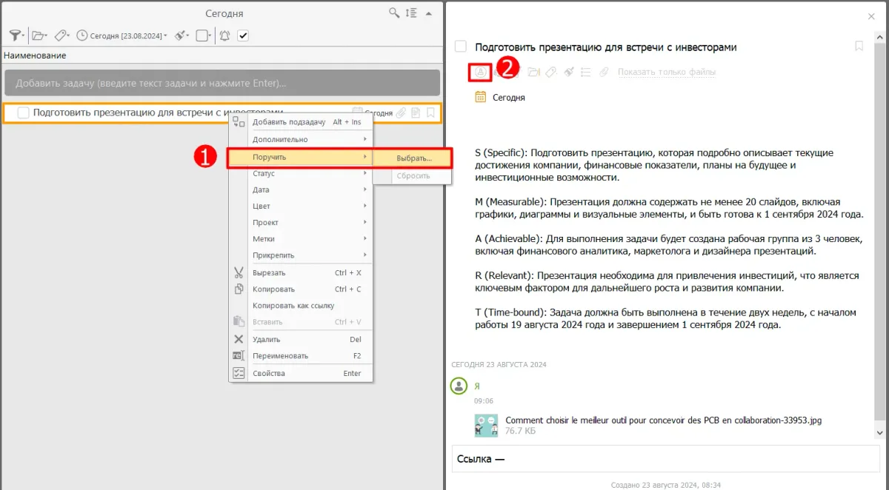Image resolution: width=889 pixels, height=490 pixels.
Task: Open the filter funnel dropdown
Action: (x=16, y=36)
